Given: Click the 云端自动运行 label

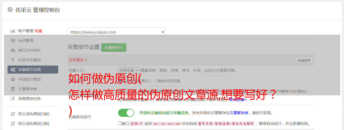Looking at the screenshot, I should (80, 117).
